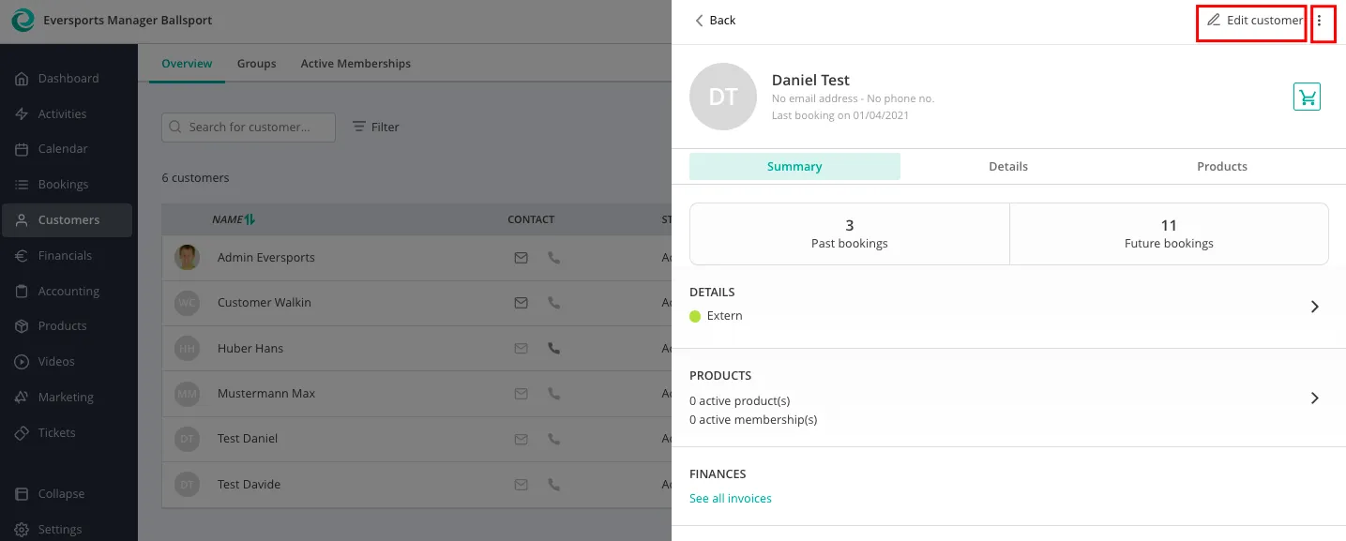
Task: Switch to the Details tab
Action: [1008, 167]
